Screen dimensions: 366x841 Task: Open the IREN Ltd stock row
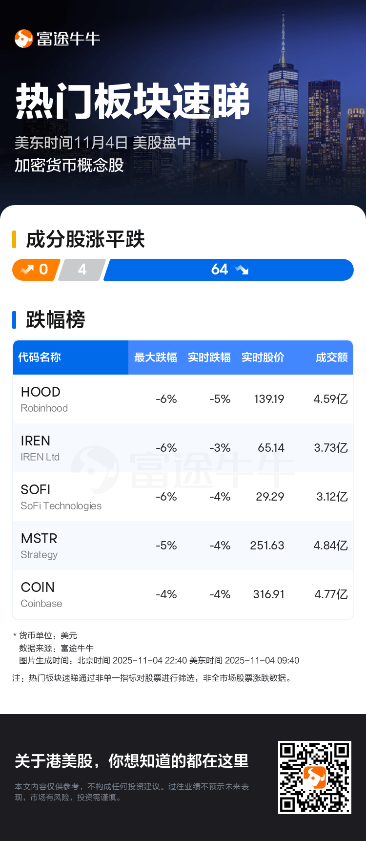coord(183,448)
